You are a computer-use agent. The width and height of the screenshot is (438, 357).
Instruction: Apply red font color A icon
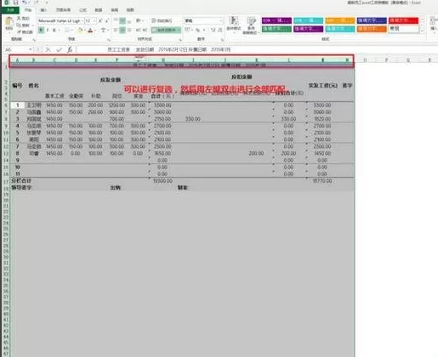click(x=90, y=30)
